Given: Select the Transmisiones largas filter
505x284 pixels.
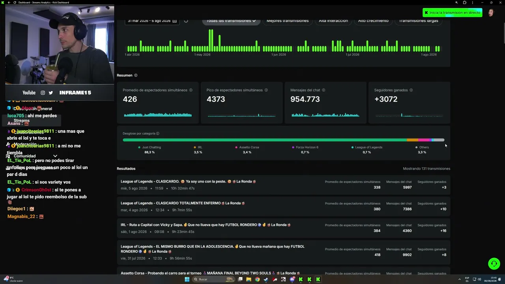Looking at the screenshot, I should coord(419,21).
